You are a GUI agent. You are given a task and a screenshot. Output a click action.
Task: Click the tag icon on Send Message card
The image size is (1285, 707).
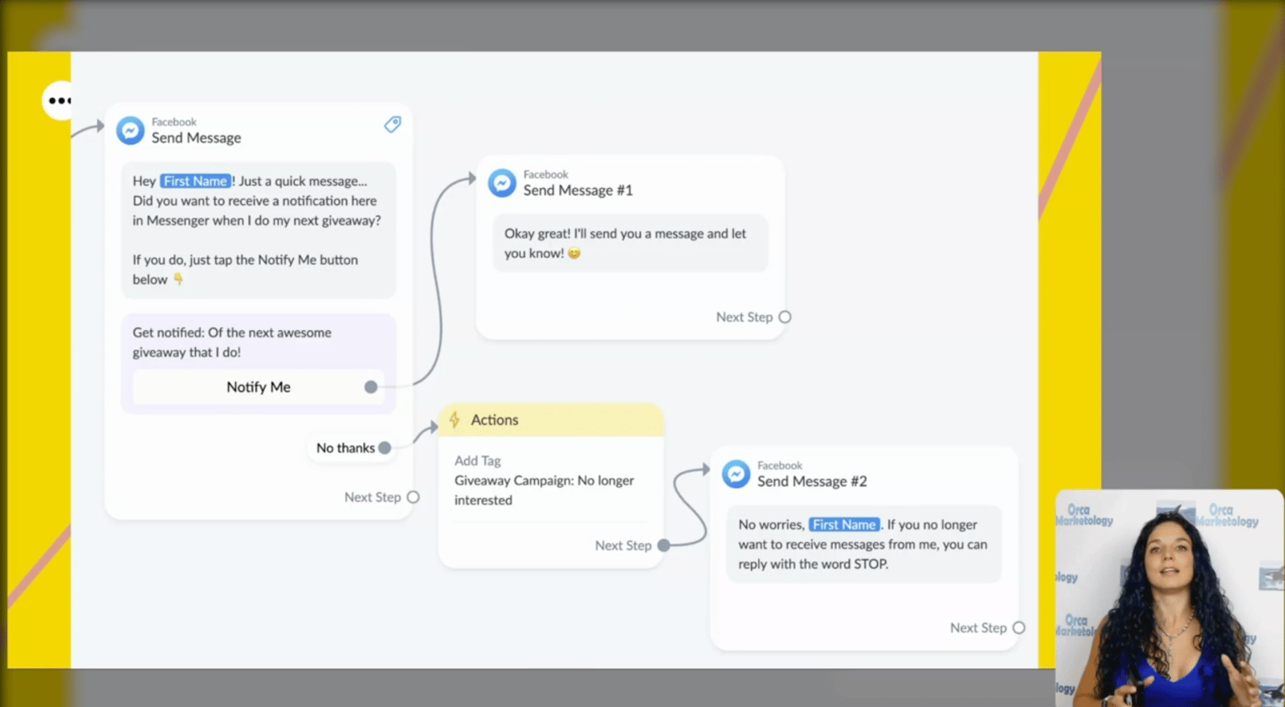coord(392,124)
